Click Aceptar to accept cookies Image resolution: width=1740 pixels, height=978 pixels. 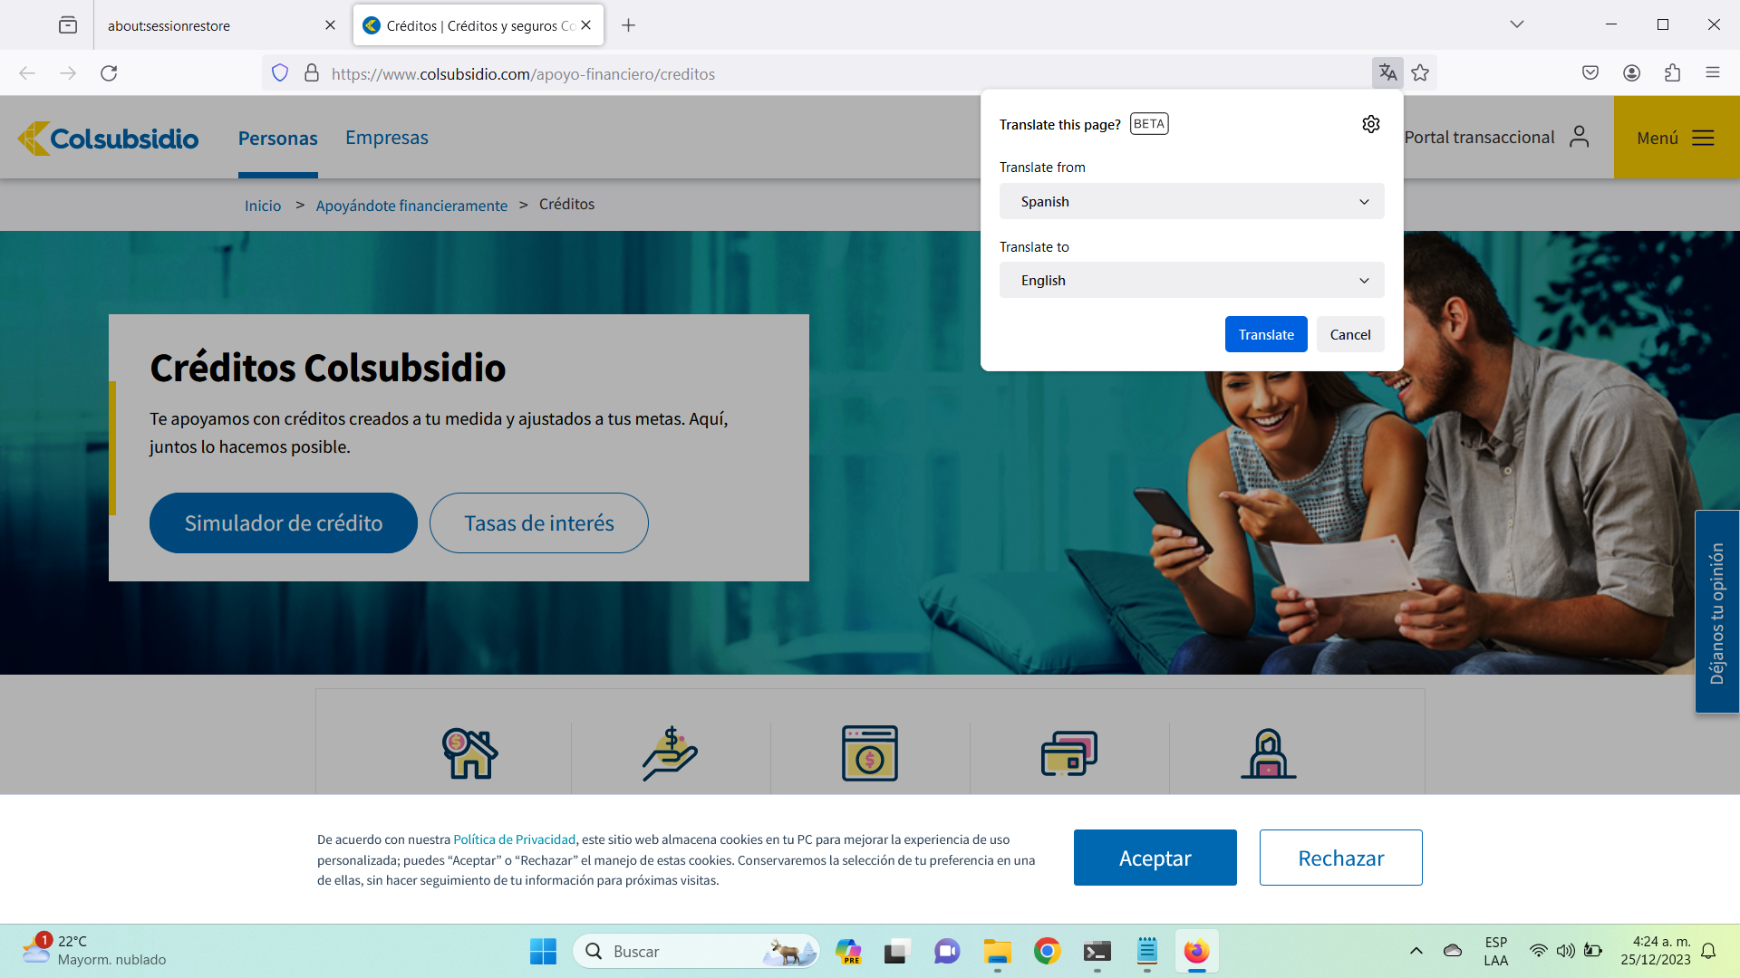pyautogui.click(x=1155, y=858)
